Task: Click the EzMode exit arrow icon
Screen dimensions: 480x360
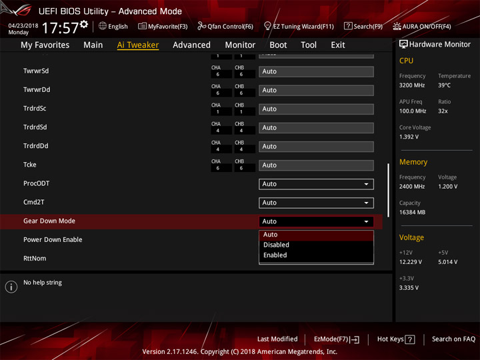Action: [x=355, y=339]
